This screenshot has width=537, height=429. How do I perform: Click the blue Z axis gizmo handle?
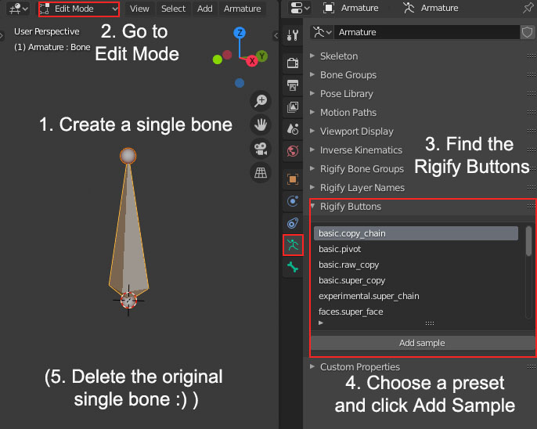[x=240, y=33]
